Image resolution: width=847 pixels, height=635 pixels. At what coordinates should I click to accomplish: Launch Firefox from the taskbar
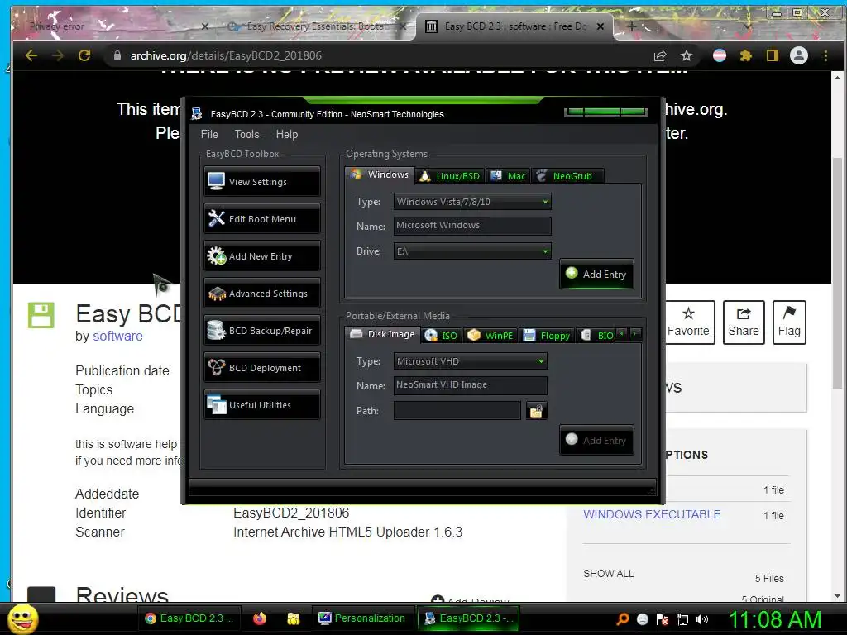point(260,618)
